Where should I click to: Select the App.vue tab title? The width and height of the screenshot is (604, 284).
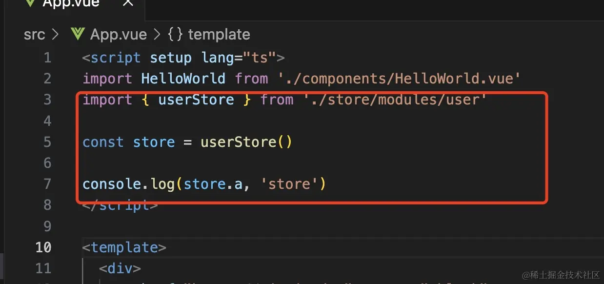pos(71,3)
